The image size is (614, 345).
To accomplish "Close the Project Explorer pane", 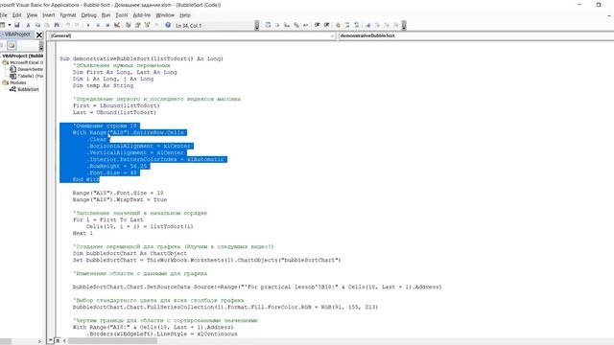I will pyautogui.click(x=39, y=34).
